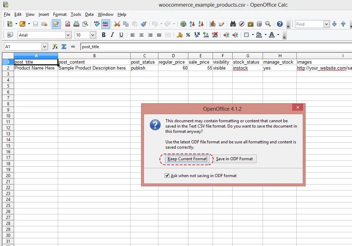The height and width of the screenshot is (246, 352).
Task: Increase indent icon
Action: click(235, 35)
